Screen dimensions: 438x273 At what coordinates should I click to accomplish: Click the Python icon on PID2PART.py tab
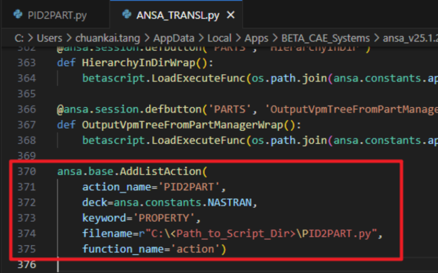[18, 15]
